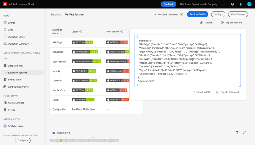Click Export to JSON

202,92
